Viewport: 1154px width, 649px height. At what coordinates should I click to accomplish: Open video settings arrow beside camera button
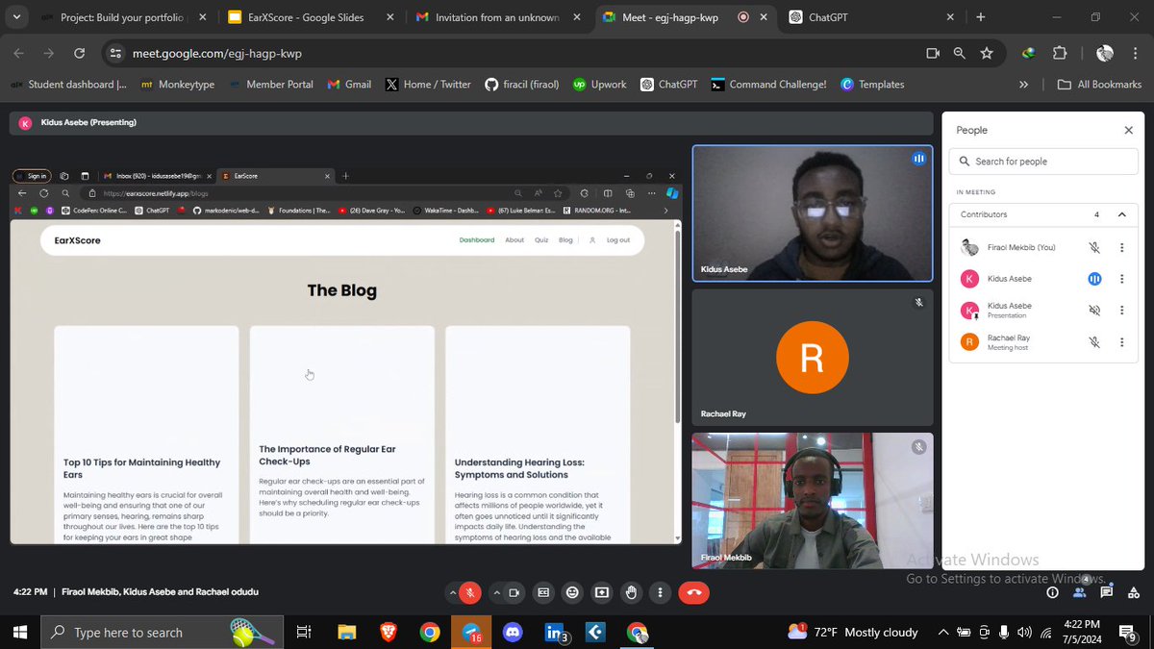pyautogui.click(x=496, y=593)
